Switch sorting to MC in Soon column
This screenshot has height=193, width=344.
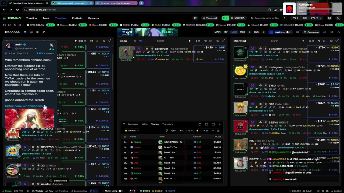click(x=141, y=41)
